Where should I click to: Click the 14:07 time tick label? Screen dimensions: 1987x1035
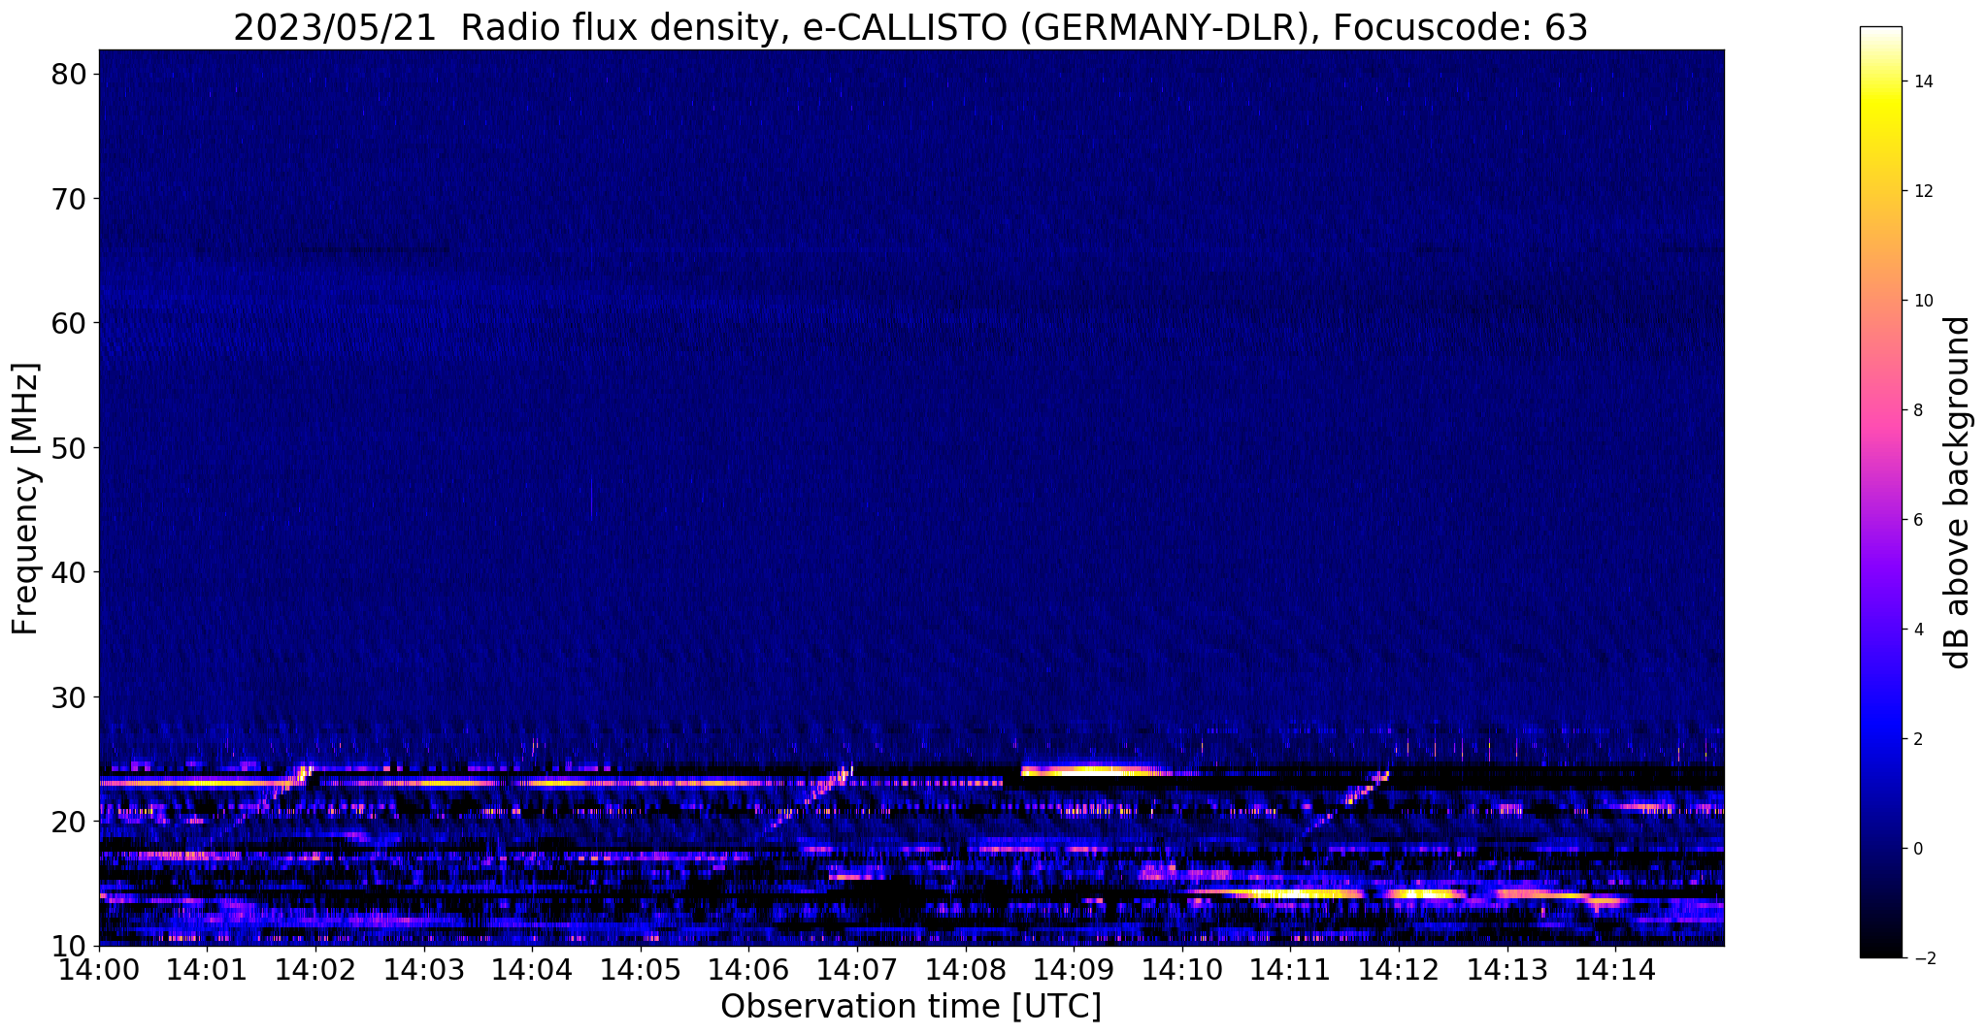pyautogui.click(x=857, y=970)
